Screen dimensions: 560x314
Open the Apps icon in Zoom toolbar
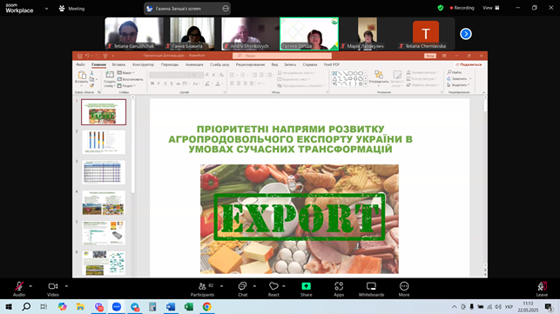coord(339,286)
